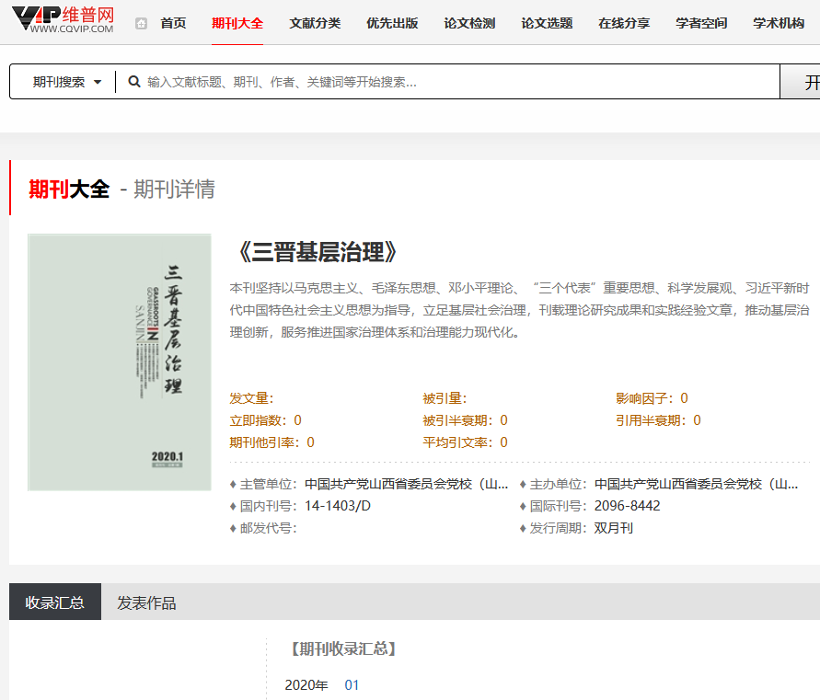The height and width of the screenshot is (700, 820).
Task: Open the 学术机构 menu item
Action: coord(779,24)
